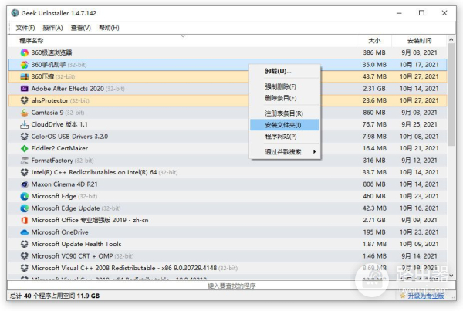Click 程序网站(P) in the context menu
463x311 pixels.
coord(285,137)
